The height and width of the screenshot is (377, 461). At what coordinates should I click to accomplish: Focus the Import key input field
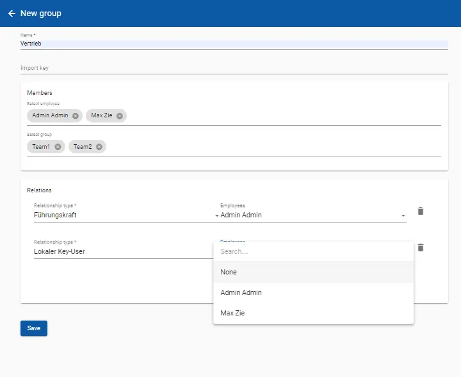click(x=234, y=67)
